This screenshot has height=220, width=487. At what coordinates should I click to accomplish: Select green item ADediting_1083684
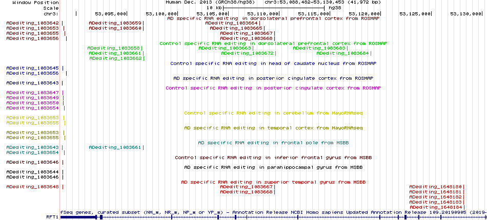(x=342, y=53)
